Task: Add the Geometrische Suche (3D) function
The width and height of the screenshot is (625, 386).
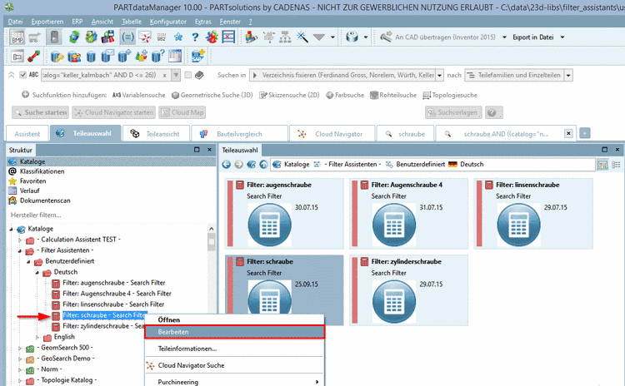Action: coord(212,95)
